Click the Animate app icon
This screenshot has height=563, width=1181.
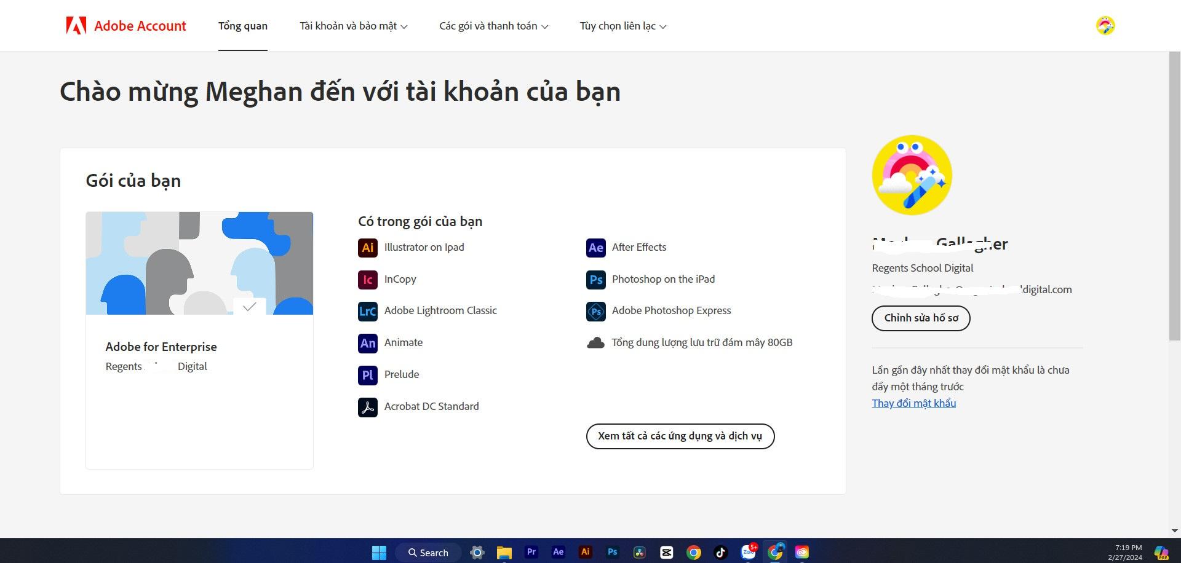tap(368, 343)
